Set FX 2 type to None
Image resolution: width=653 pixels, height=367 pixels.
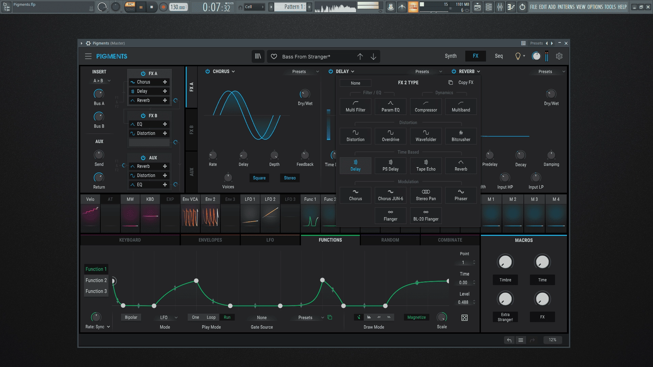coord(355,83)
